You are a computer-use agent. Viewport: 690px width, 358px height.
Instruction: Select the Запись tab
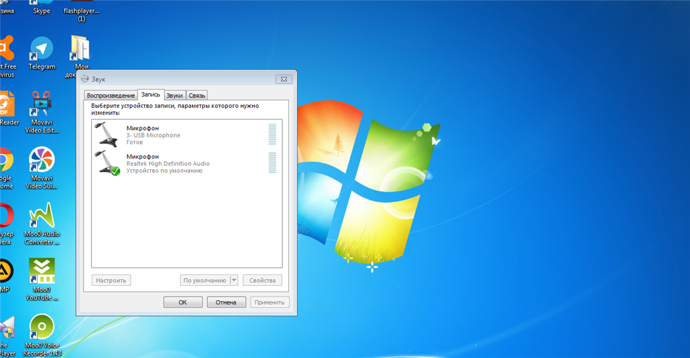[150, 94]
